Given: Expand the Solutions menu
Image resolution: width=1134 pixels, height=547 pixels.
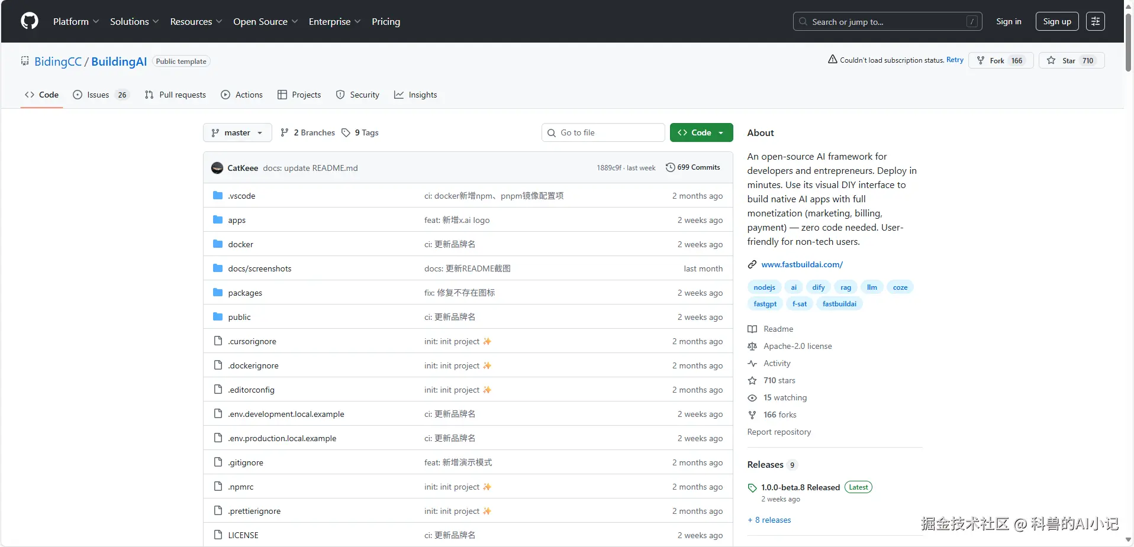Looking at the screenshot, I should tap(134, 21).
